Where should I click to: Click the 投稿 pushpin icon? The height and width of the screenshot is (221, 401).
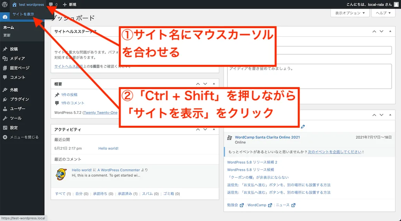pos(5,49)
